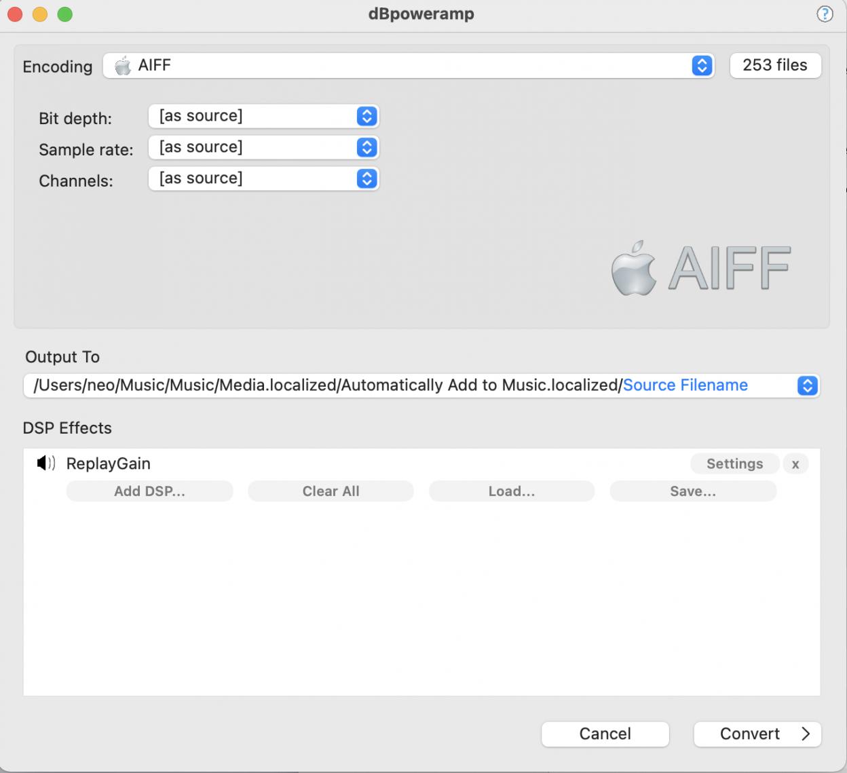
Task: Open ReplayGain Settings
Action: (734, 464)
